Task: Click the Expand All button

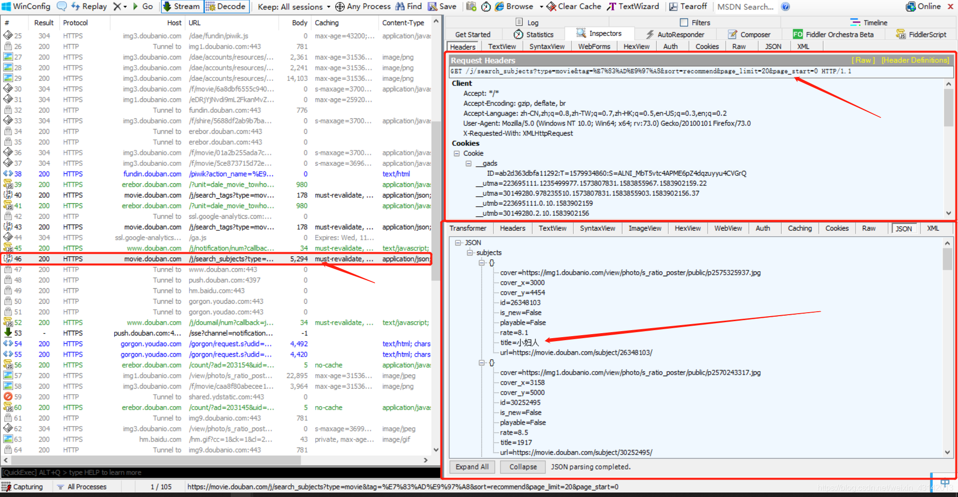Action: point(472,467)
